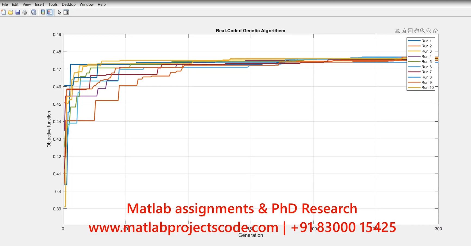The width and height of the screenshot is (471, 246).
Task: Click the y-axis tick label "0.43"
Action: tap(57, 139)
